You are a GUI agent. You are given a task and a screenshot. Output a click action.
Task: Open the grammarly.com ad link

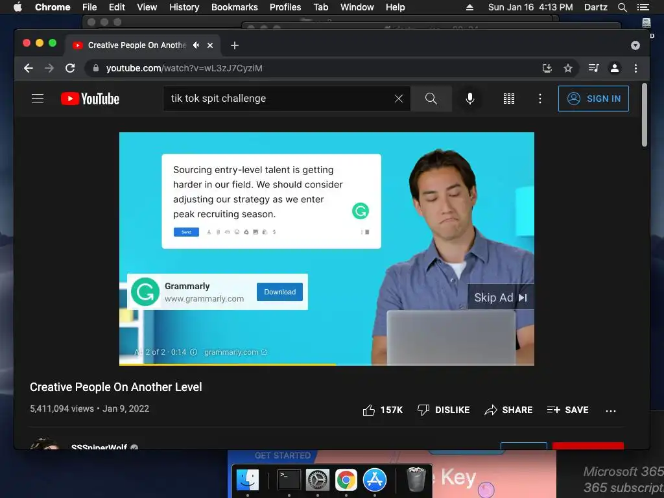tap(235, 352)
